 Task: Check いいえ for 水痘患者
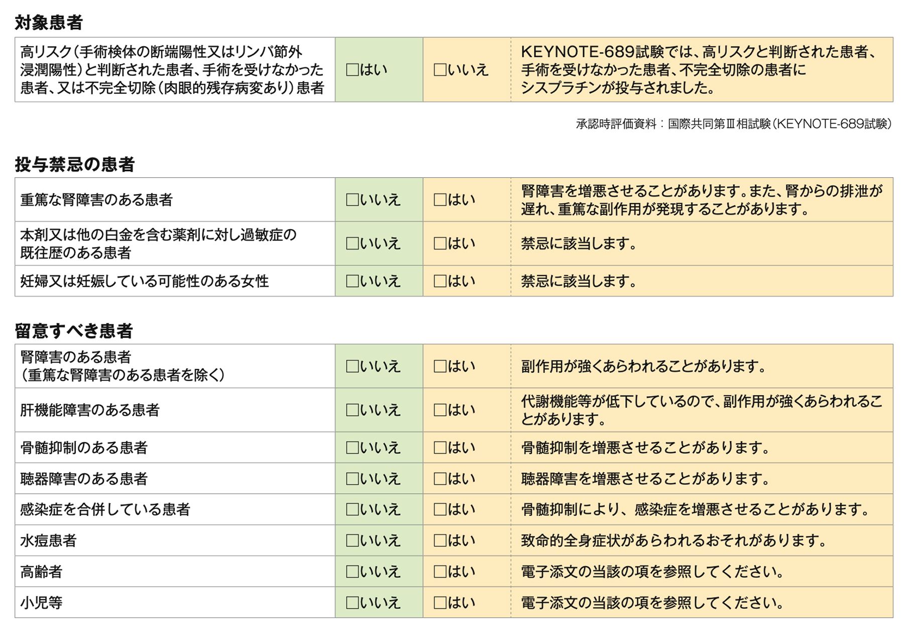353,541
